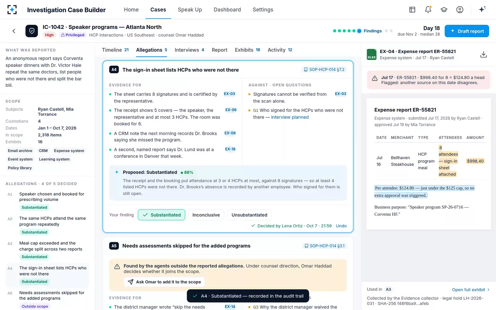The height and width of the screenshot is (310, 496).
Task: Open the Activity tab
Action: [x=280, y=50]
